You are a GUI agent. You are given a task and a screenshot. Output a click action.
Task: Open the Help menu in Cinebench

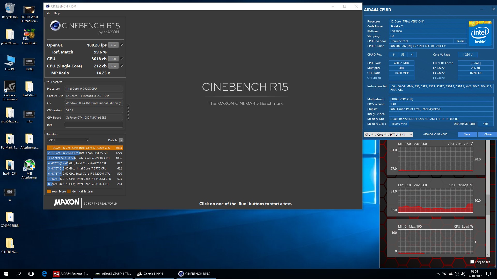pos(57,13)
